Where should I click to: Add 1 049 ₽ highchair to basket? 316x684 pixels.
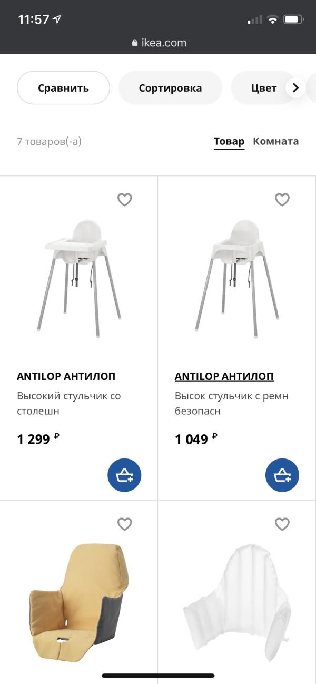(x=282, y=475)
